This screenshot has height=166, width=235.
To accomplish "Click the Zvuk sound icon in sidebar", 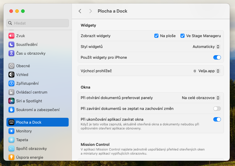I will 11,36.
